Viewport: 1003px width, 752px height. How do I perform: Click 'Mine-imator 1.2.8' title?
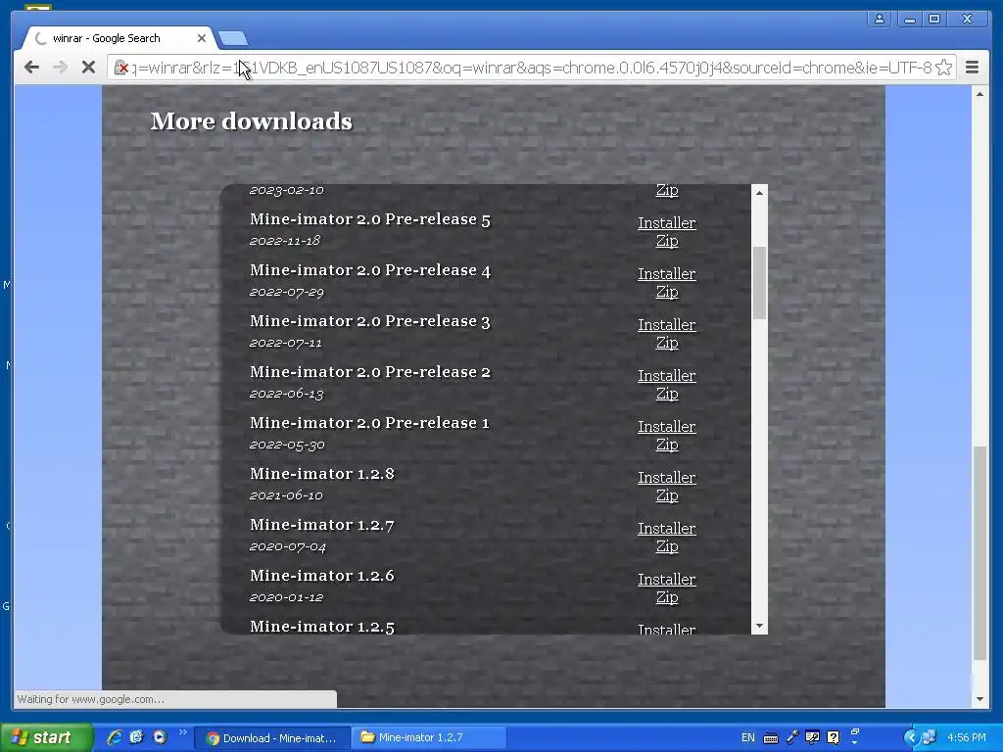coord(321,474)
